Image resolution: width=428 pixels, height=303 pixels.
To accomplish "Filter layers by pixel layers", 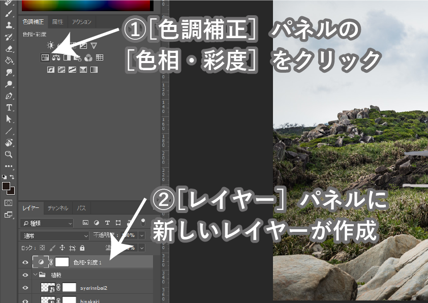I will [x=85, y=223].
